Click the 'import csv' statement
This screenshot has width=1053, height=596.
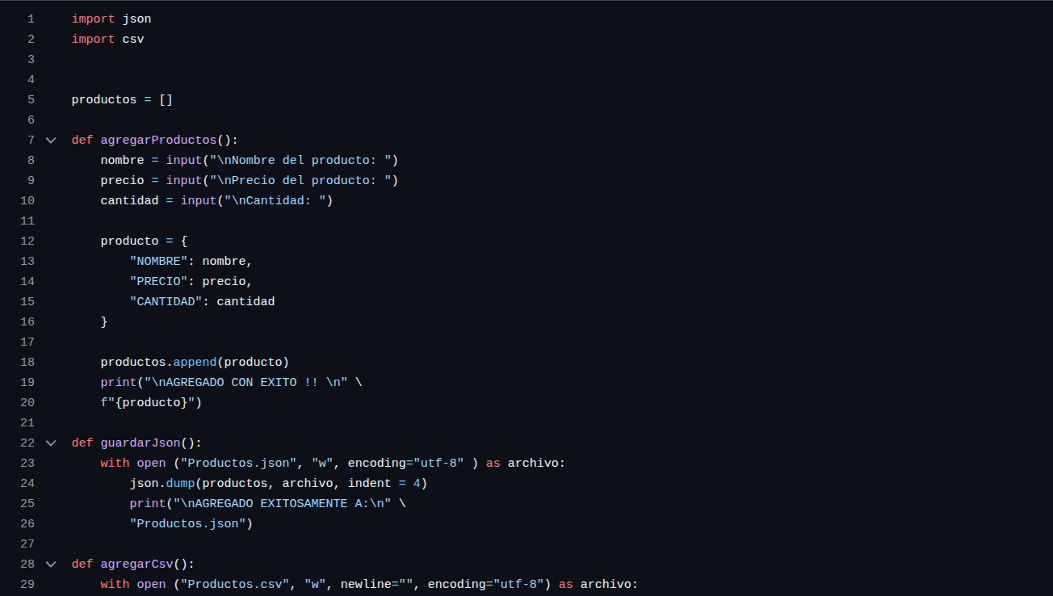pyautogui.click(x=107, y=39)
